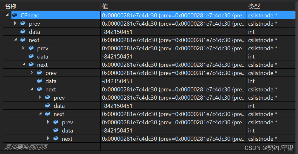Click the cube icon of CPhead->next
The image size is (298, 154).
click(23, 40)
